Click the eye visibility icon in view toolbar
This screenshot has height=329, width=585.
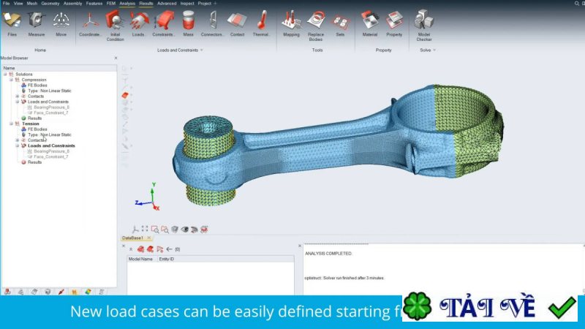pos(185,230)
